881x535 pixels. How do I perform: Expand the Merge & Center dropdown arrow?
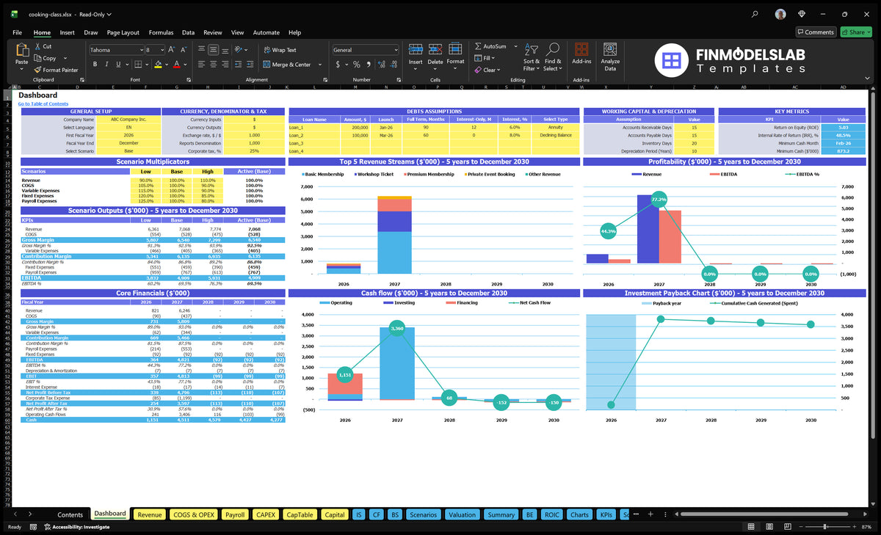point(319,64)
